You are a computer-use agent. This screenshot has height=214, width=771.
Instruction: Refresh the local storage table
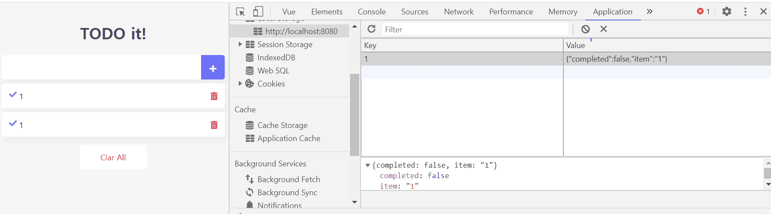pos(371,29)
